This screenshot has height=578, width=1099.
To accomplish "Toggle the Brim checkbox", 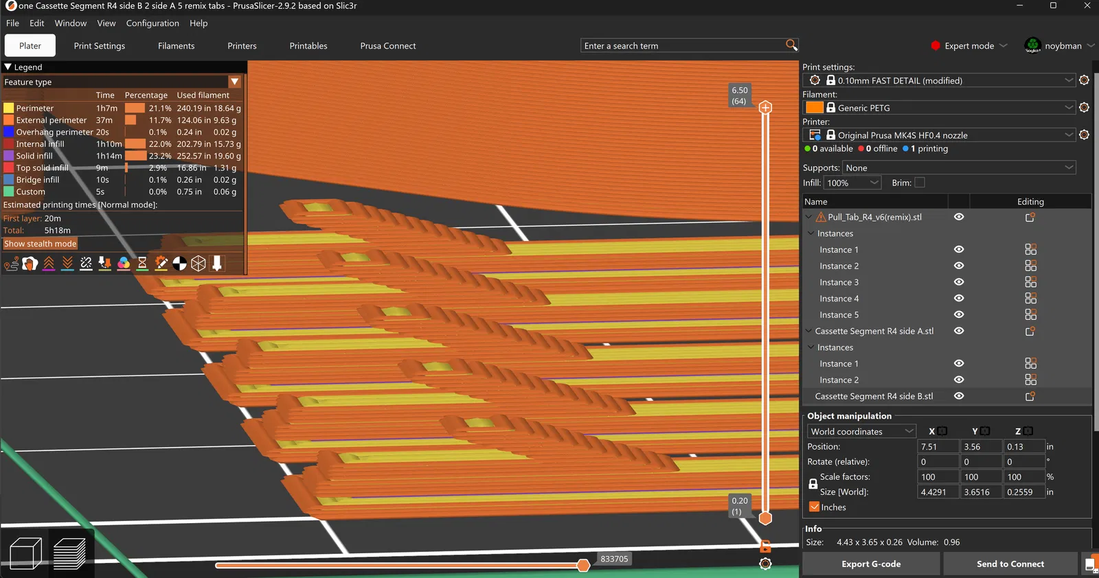I will click(x=920, y=183).
